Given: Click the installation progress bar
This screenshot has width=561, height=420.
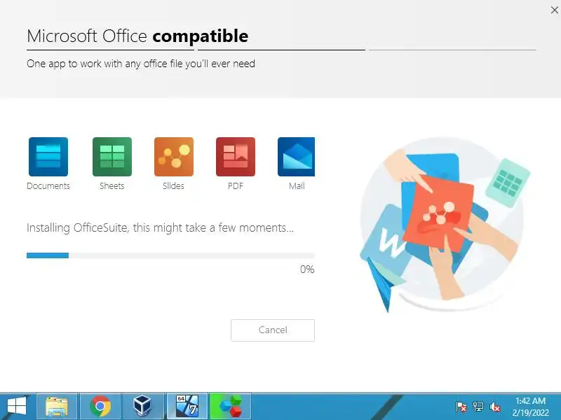Looking at the screenshot, I should coord(170,255).
